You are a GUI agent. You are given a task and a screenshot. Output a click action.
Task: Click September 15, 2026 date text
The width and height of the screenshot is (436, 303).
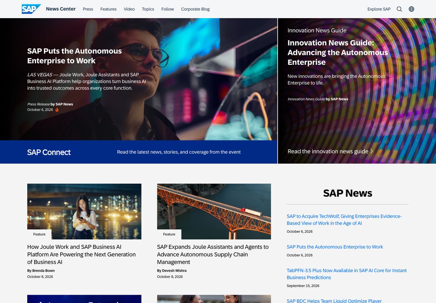click(303, 286)
